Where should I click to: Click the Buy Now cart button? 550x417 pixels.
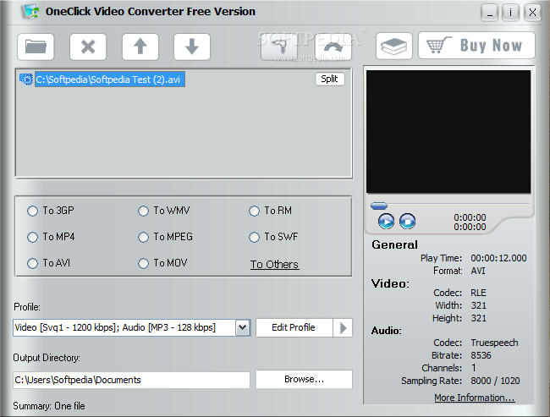pos(476,45)
